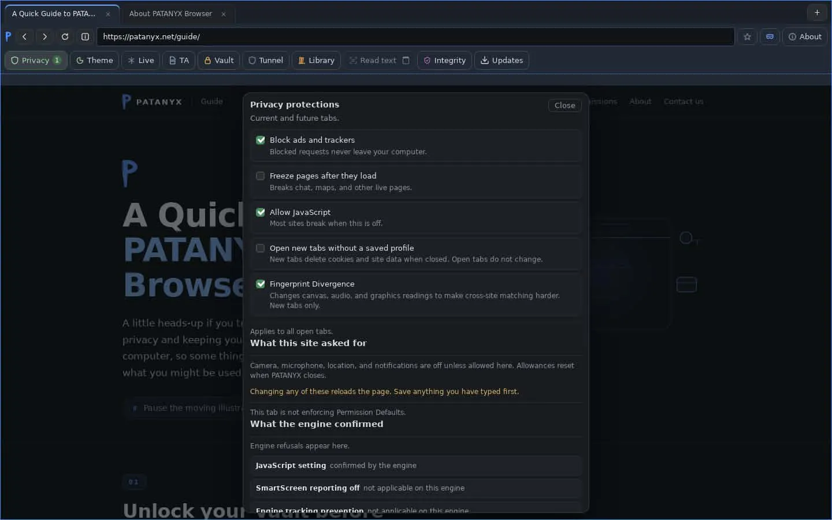Click the clipboard icon next to Read text
Viewport: 832px width, 520px height.
tap(406, 60)
